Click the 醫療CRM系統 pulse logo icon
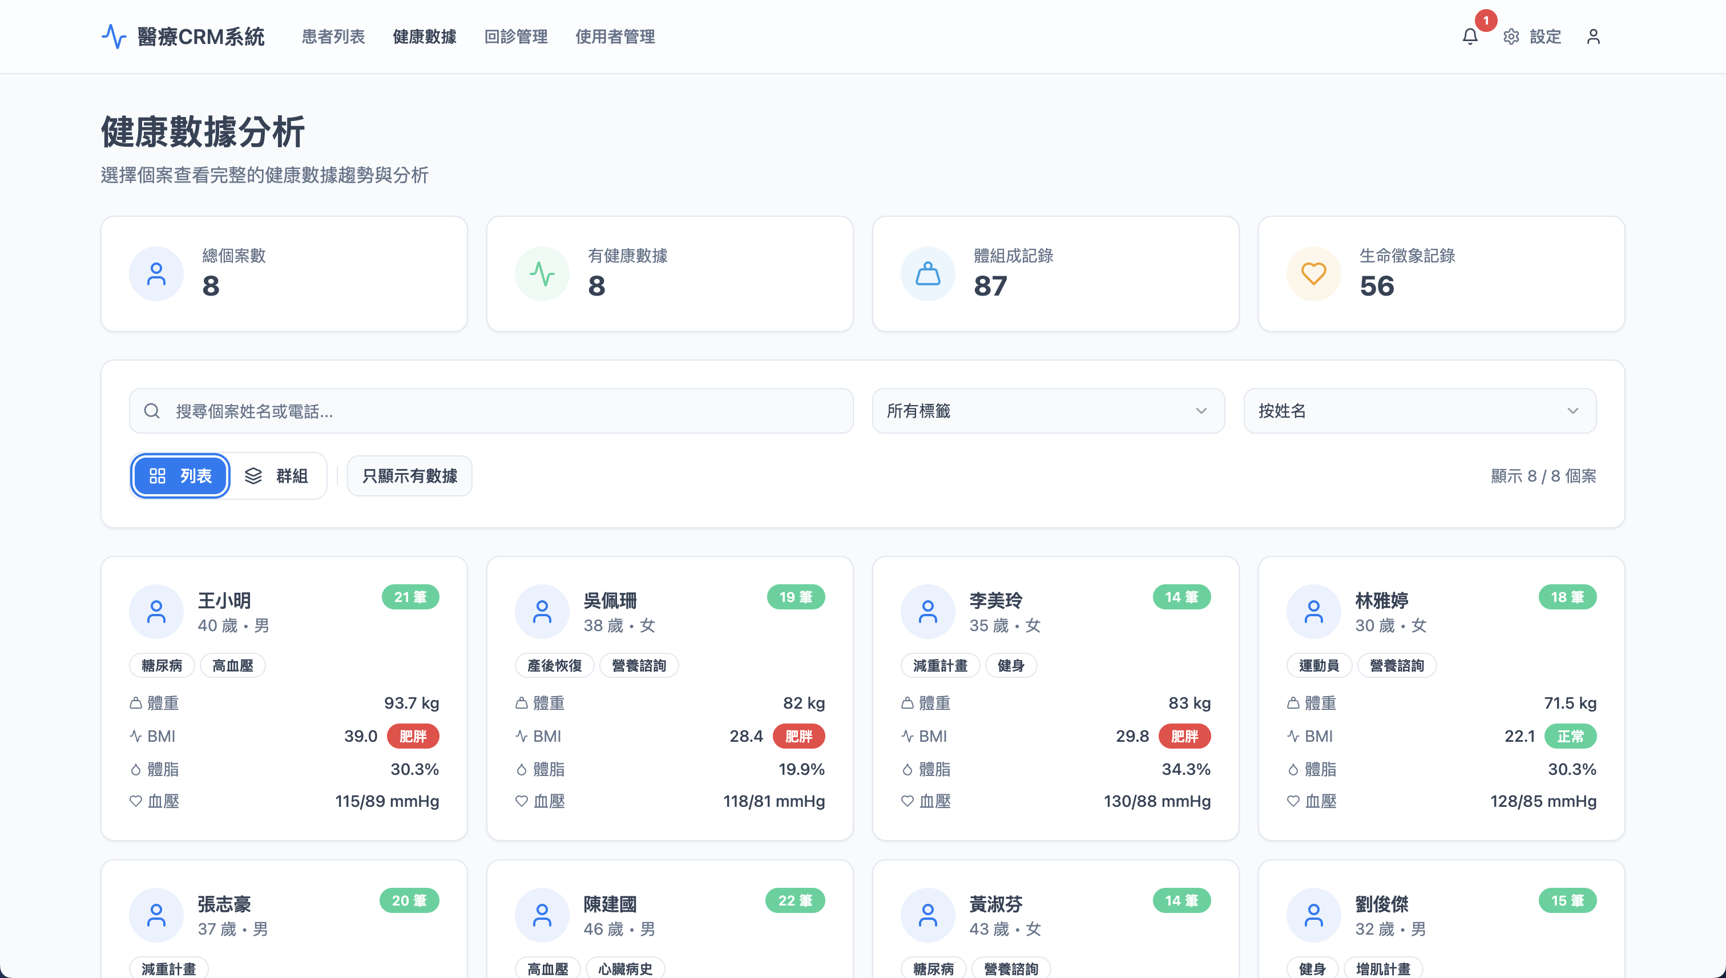The image size is (1726, 978). click(x=114, y=37)
